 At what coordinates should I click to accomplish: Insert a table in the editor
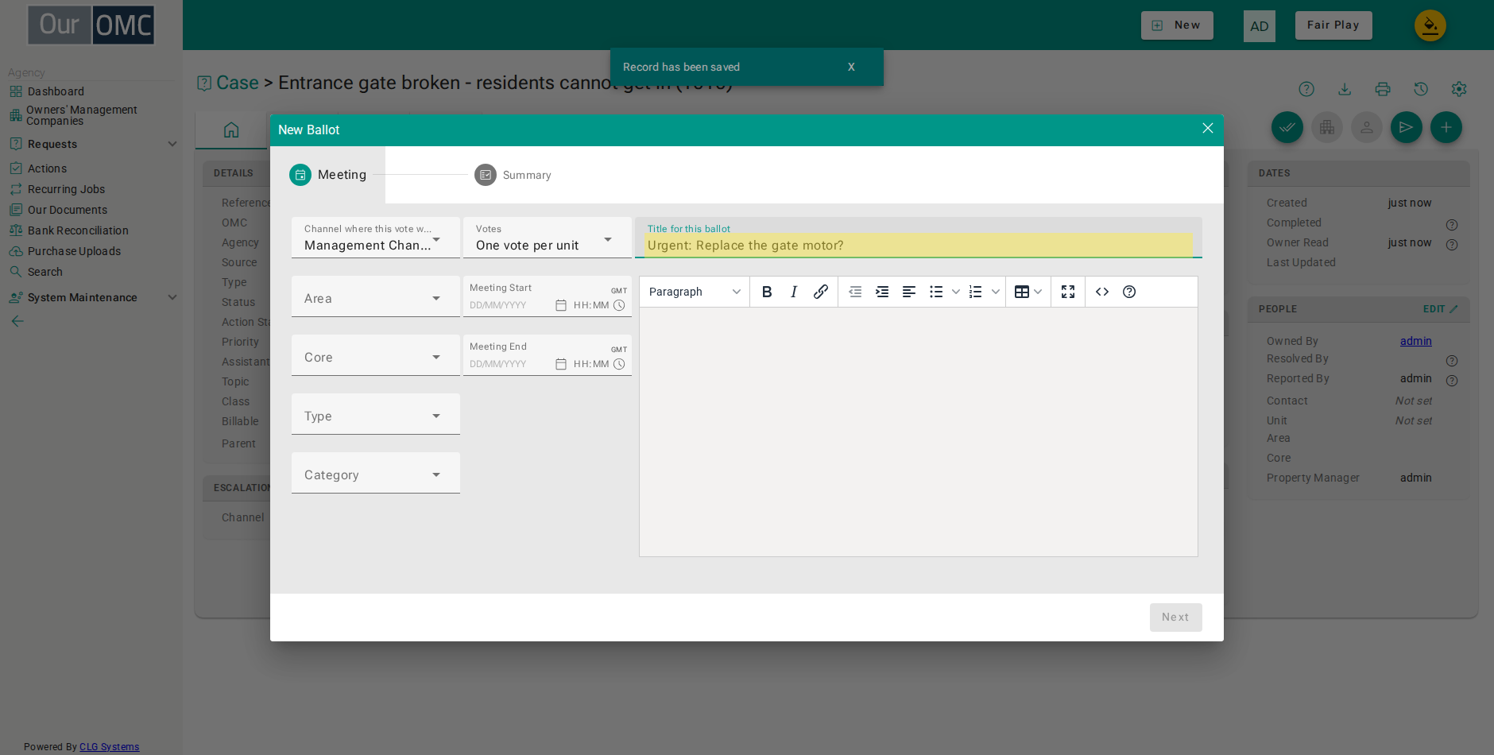click(1022, 292)
